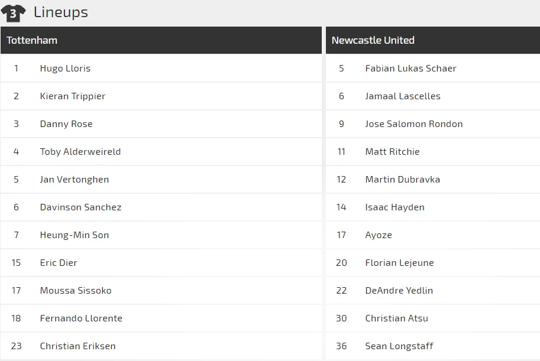Open Hugo Lloris player link
The height and width of the screenshot is (361, 540).
pyautogui.click(x=65, y=69)
